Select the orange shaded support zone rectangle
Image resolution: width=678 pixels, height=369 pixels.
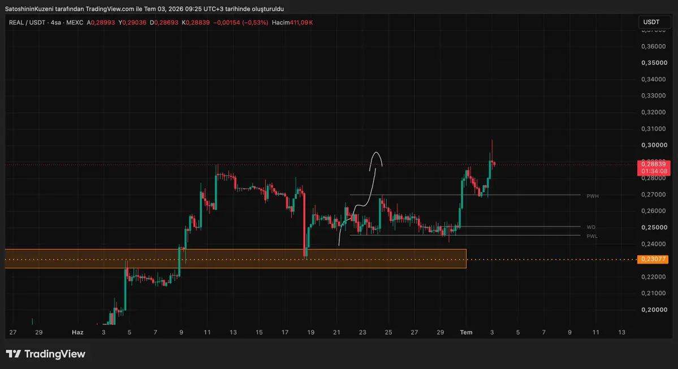tap(236, 258)
